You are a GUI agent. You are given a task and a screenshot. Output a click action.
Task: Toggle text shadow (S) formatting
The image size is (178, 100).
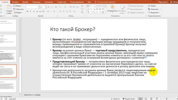[x=37, y=11]
